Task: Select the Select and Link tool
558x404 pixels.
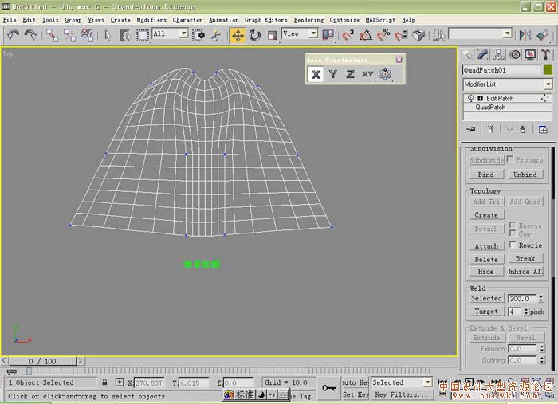Action: 53,35
